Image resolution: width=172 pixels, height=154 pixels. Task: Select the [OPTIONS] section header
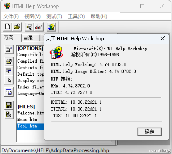[x=30, y=48]
